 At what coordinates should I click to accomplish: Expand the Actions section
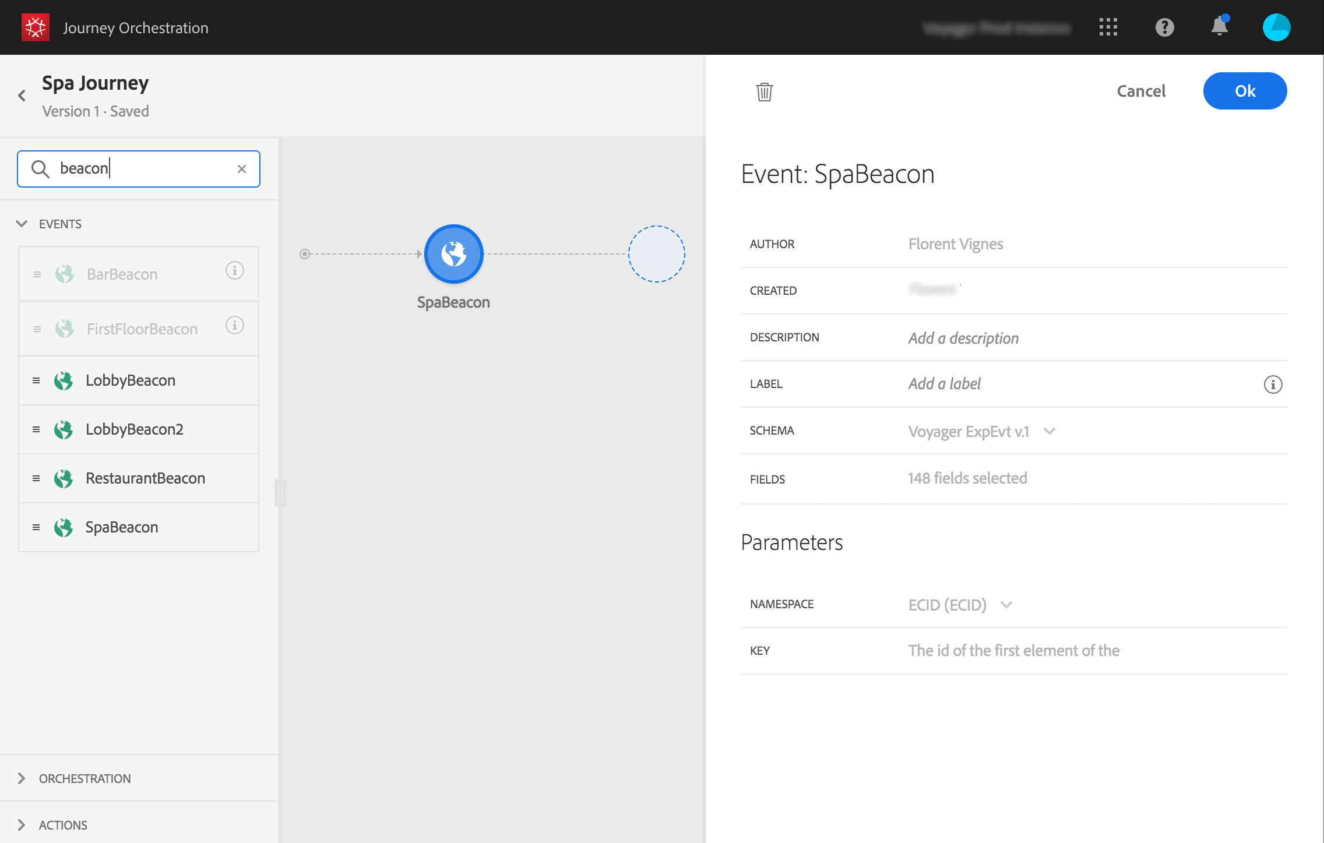click(x=22, y=825)
